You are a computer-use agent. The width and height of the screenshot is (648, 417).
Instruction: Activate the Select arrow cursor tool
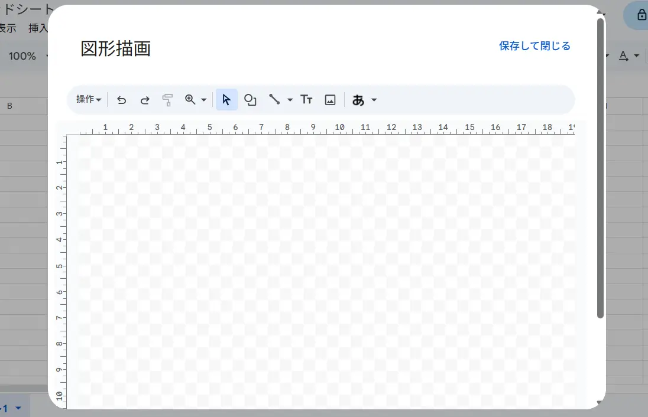point(226,100)
